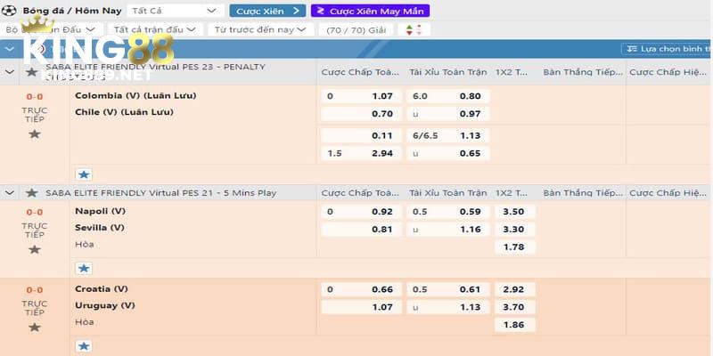Favorite the PES 23 Penalty league star
The image size is (713, 356).
[x=31, y=72]
